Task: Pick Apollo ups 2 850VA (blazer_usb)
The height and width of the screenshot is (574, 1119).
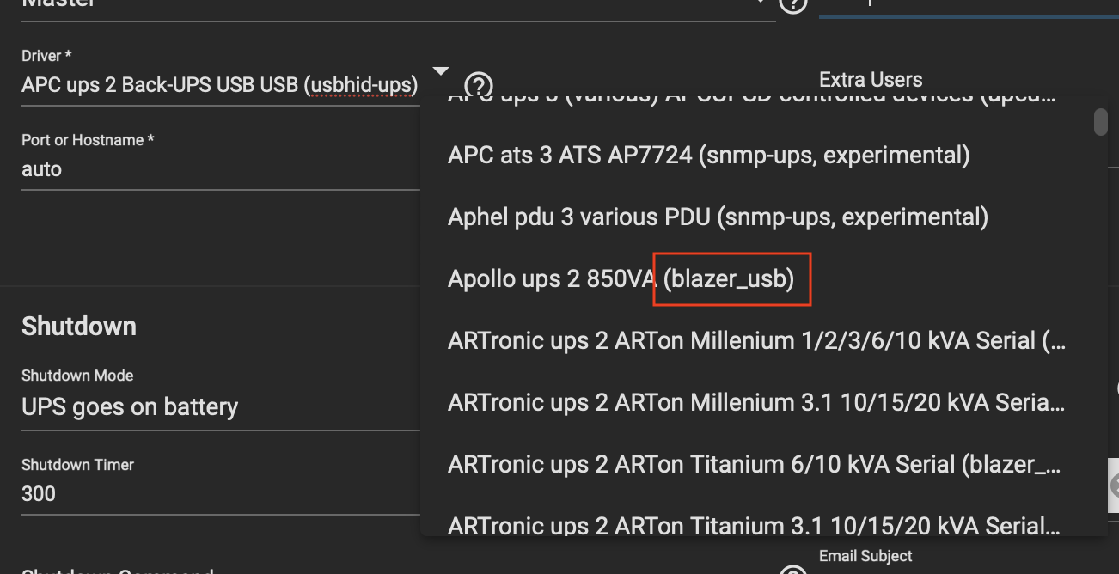Action: [x=621, y=279]
